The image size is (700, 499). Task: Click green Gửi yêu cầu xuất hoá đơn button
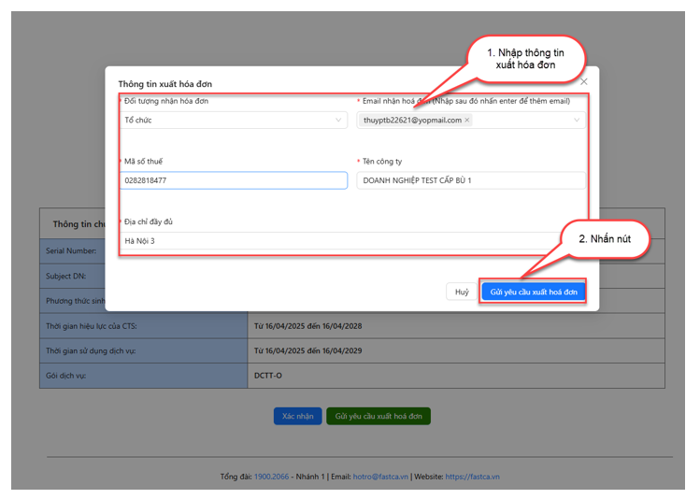(x=378, y=416)
